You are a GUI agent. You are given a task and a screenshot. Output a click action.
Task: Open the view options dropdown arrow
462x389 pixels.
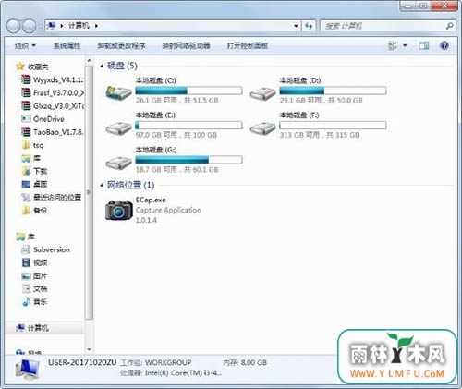coord(405,46)
